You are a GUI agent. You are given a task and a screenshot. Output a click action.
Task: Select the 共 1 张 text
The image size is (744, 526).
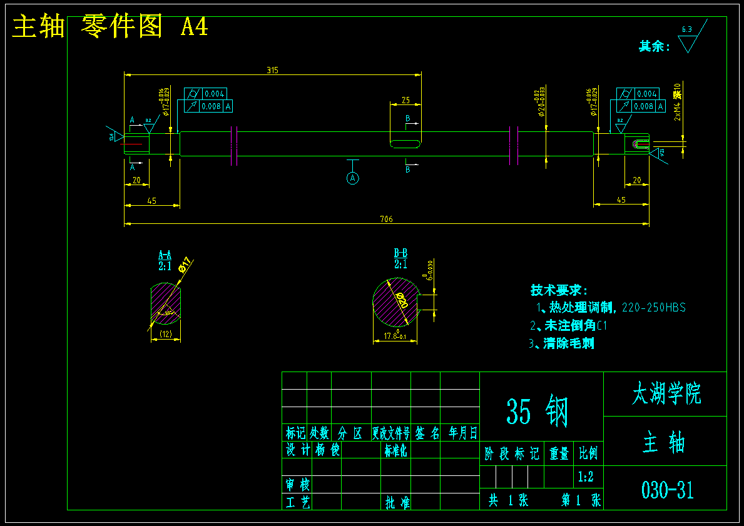508,500
